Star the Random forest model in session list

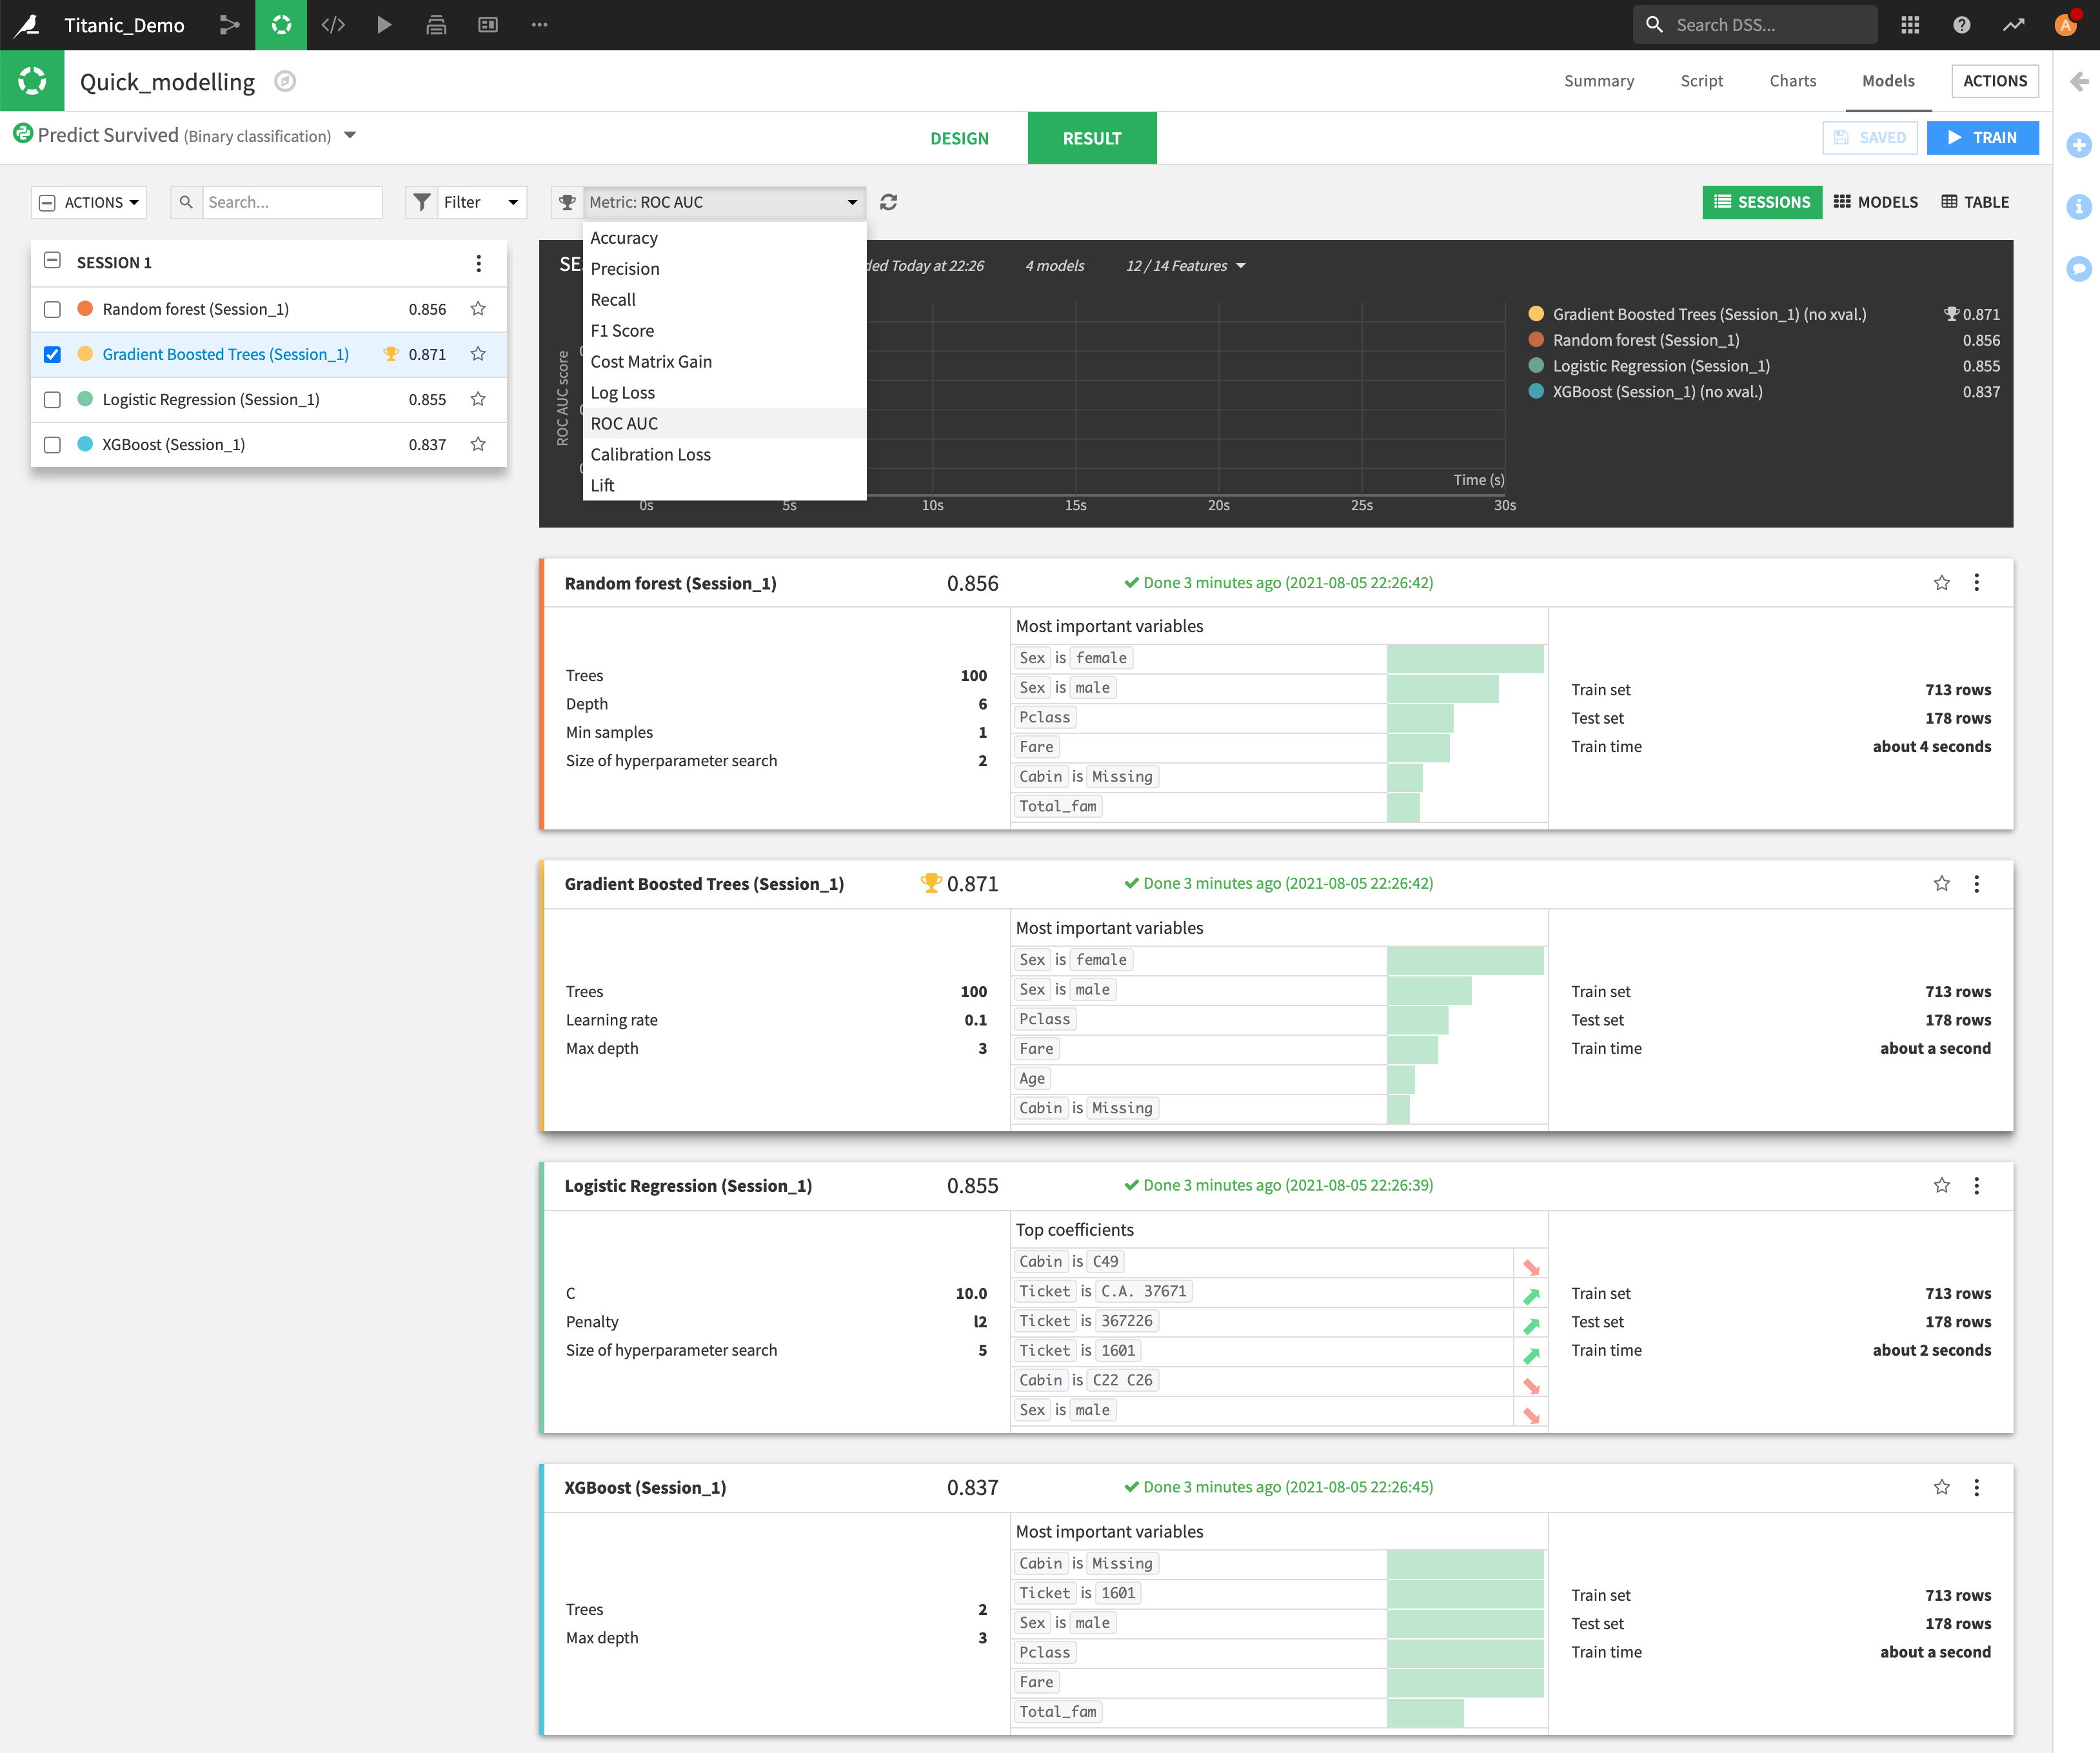pyautogui.click(x=478, y=309)
